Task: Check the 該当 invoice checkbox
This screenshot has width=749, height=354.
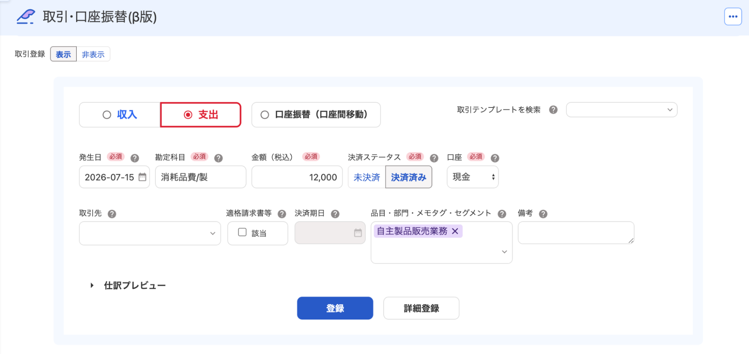Action: tap(242, 232)
